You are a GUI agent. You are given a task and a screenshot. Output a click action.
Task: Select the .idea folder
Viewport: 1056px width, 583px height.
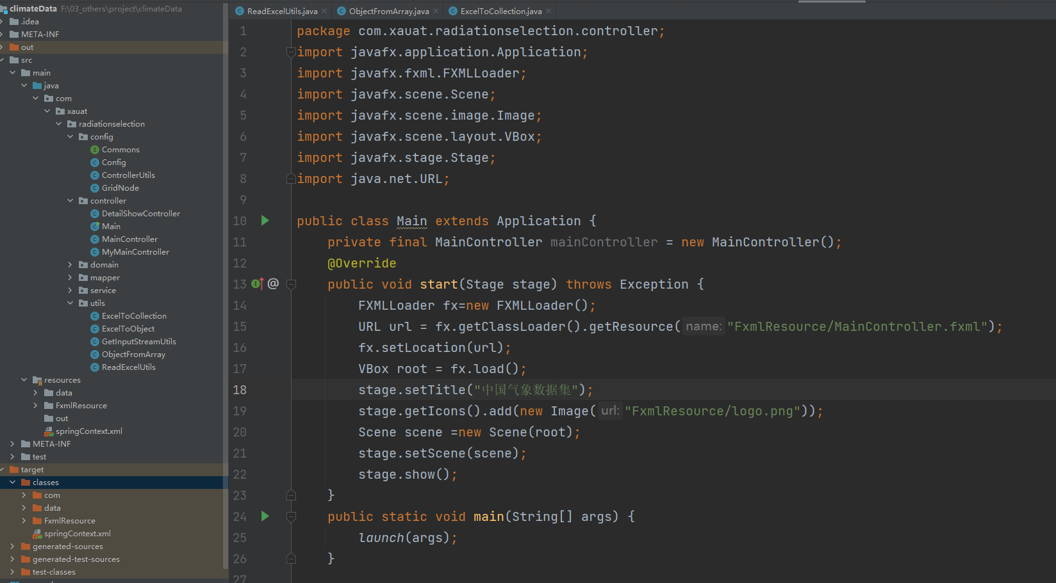29,22
